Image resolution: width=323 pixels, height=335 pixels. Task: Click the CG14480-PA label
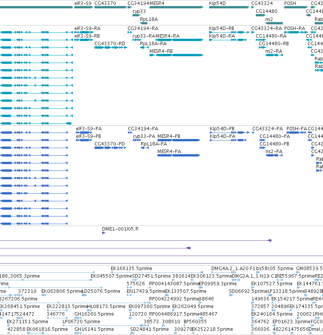[x=275, y=136]
